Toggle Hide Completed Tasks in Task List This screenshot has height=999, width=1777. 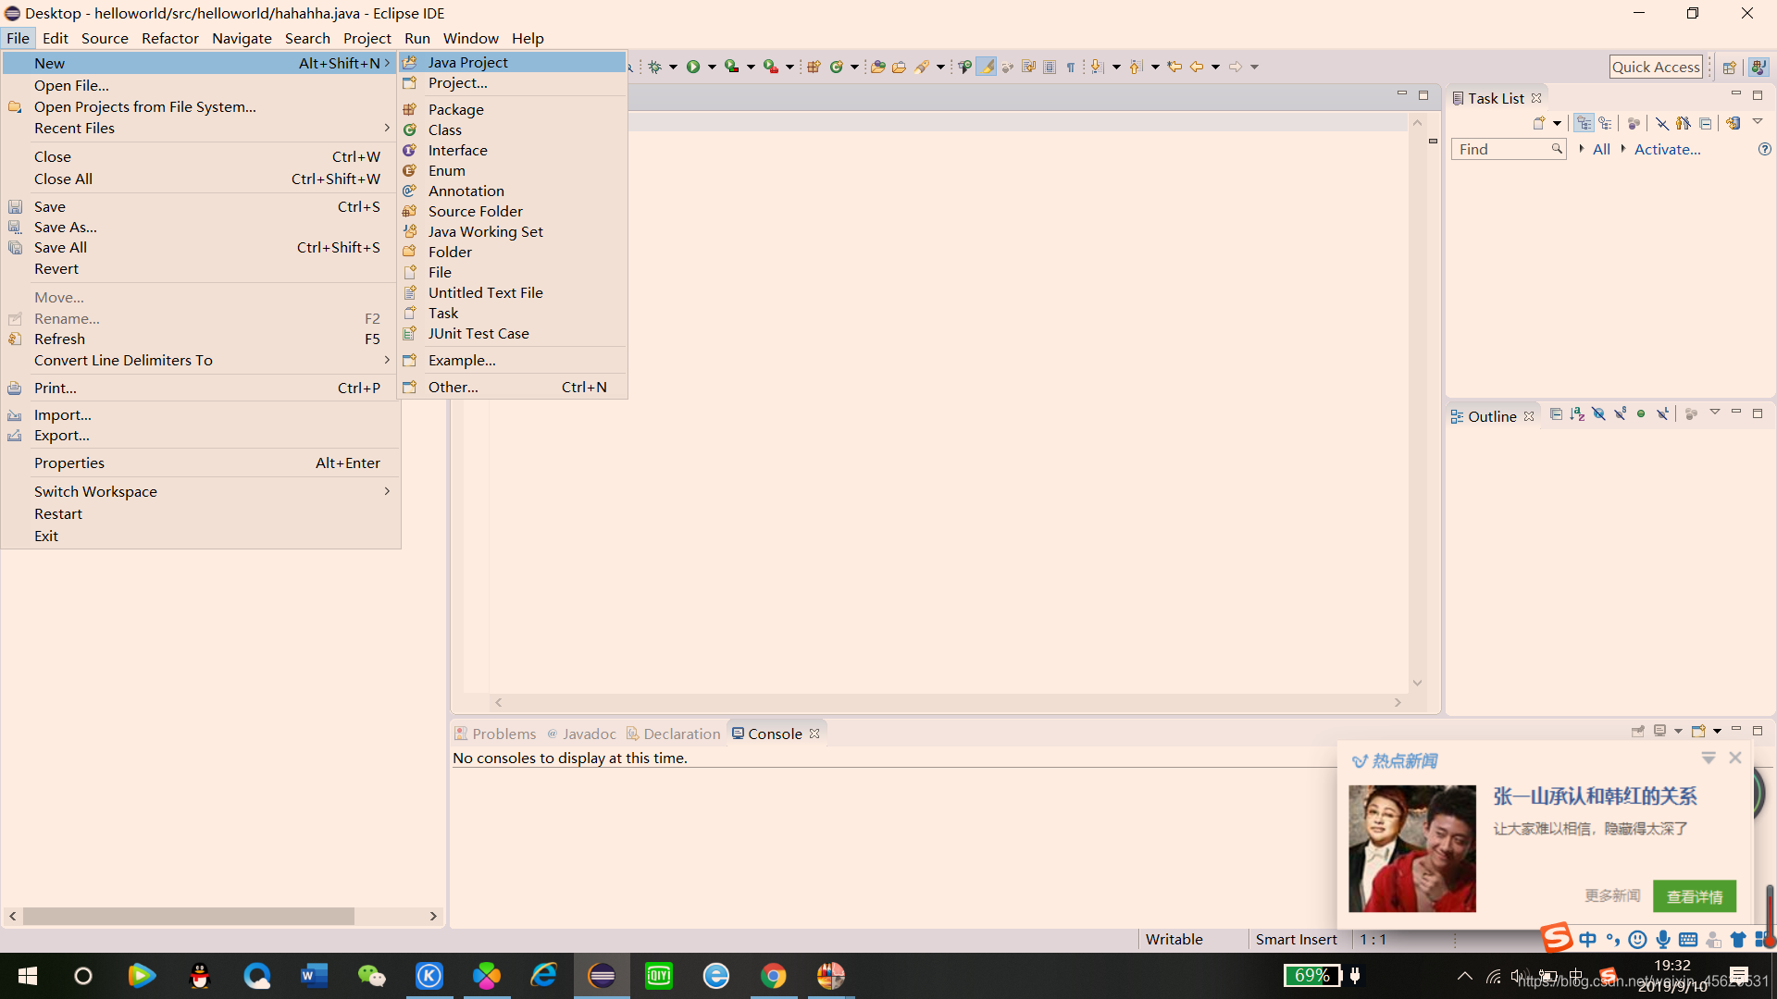pyautogui.click(x=1662, y=123)
